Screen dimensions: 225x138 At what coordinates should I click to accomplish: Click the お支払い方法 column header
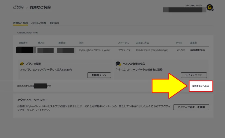tap(142, 43)
